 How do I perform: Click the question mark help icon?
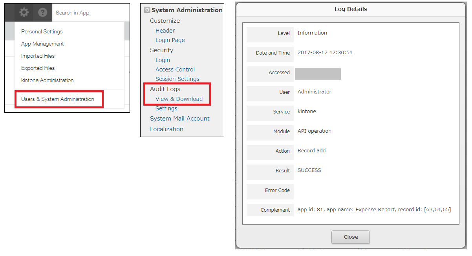coord(42,13)
